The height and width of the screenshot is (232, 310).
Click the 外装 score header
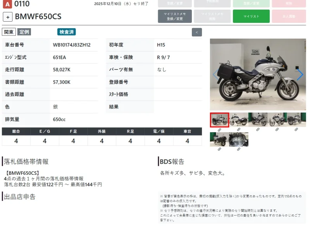[102, 131]
